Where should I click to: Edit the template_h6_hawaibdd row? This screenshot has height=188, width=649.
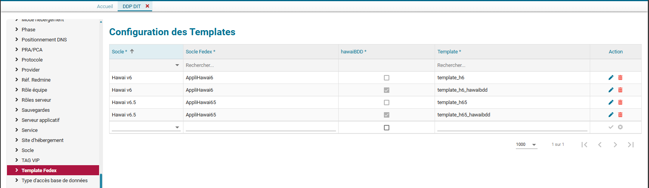[611, 90]
